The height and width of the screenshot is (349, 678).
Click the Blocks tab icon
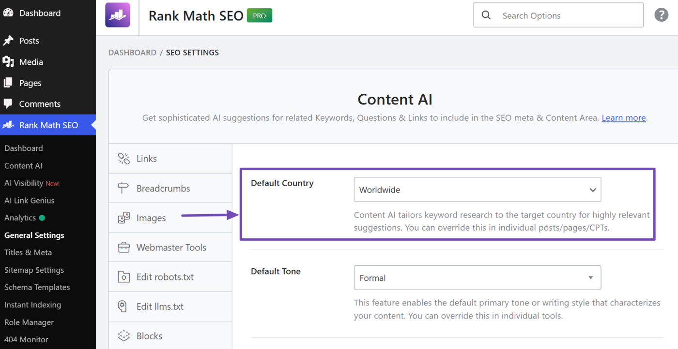tap(124, 336)
